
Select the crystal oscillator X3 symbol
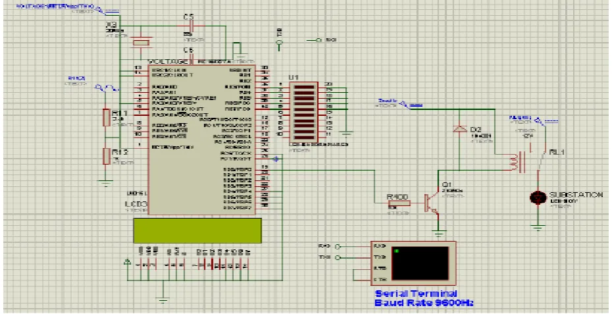[x=141, y=42]
